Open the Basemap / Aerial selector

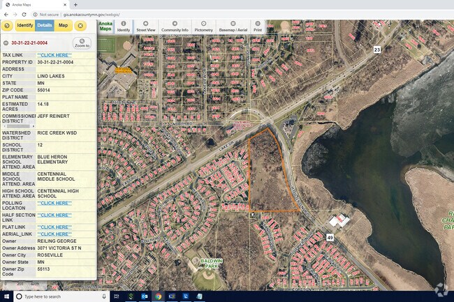(233, 27)
